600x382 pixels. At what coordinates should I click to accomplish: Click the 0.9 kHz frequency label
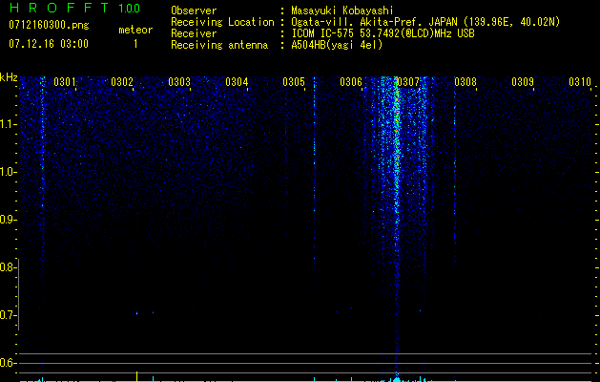pyautogui.click(x=8, y=220)
